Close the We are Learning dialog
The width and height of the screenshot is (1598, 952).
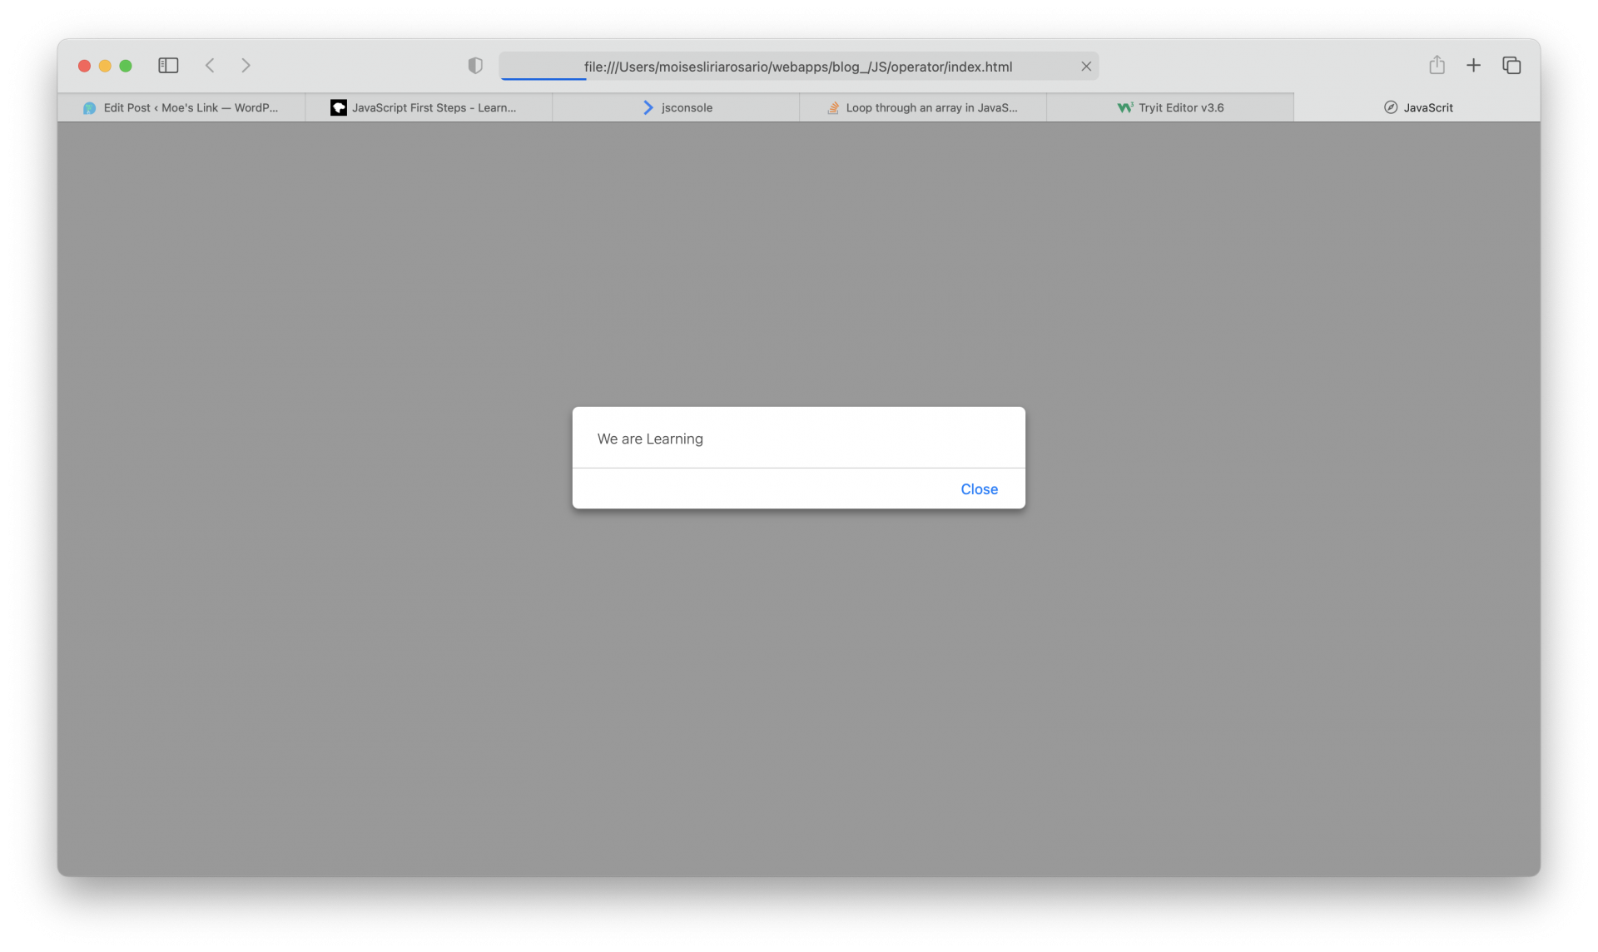click(979, 489)
